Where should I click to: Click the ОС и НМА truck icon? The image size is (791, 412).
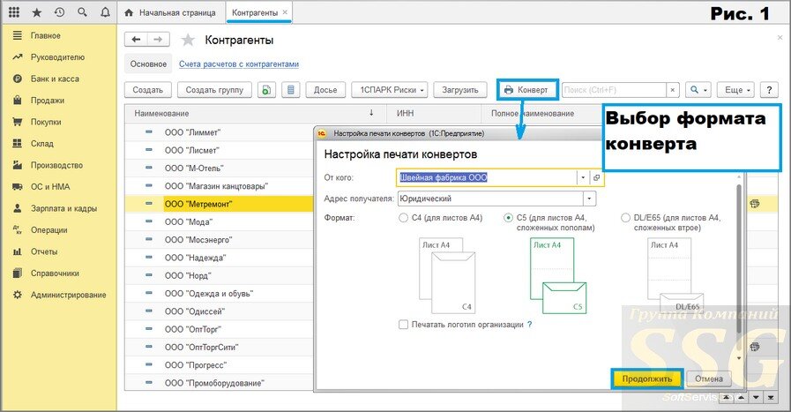click(x=18, y=187)
